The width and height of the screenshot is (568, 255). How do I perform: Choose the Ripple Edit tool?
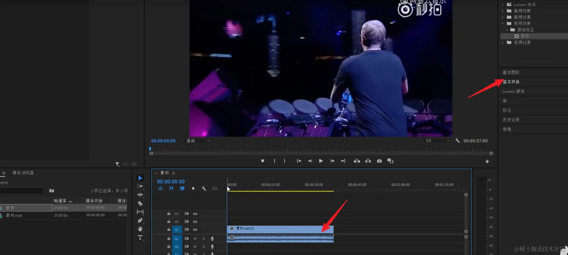pos(140,195)
